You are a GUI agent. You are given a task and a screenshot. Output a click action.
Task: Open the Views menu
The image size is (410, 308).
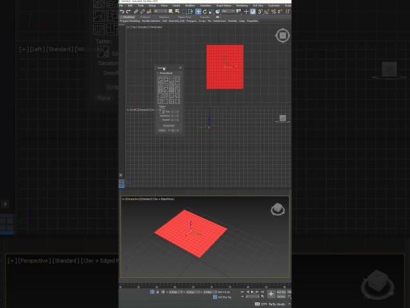(164, 6)
